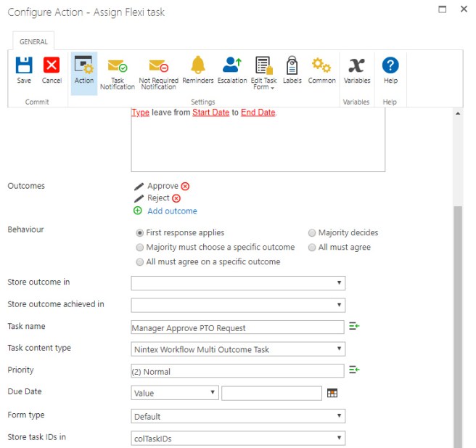Remove the Approve outcome
Image resolution: width=476 pixels, height=448 pixels.
click(185, 187)
